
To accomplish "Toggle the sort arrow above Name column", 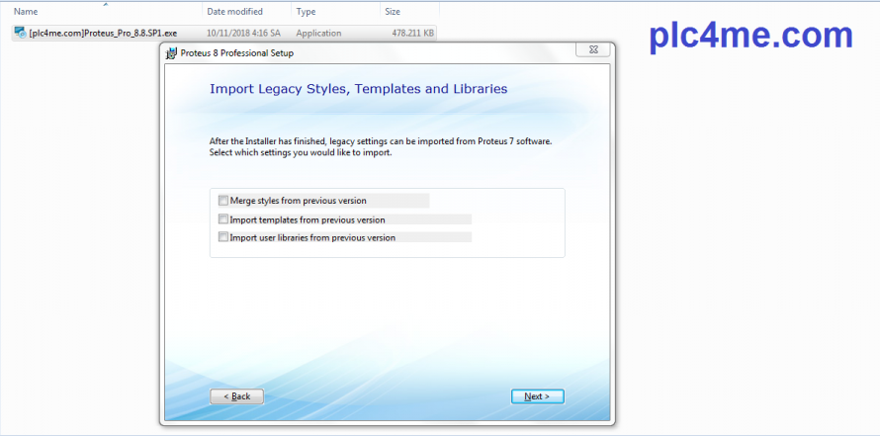I will coord(104,4).
